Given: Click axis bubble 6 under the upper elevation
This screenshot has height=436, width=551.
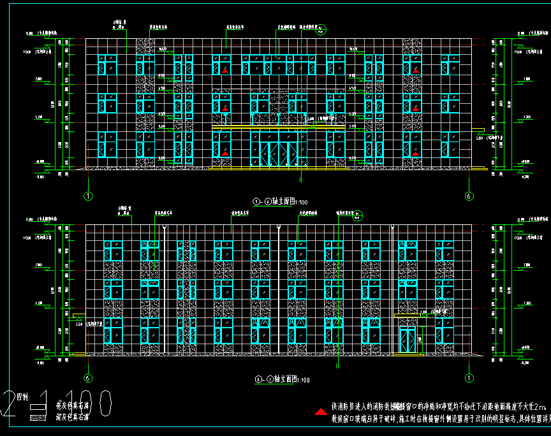Looking at the screenshot, I should (x=469, y=196).
